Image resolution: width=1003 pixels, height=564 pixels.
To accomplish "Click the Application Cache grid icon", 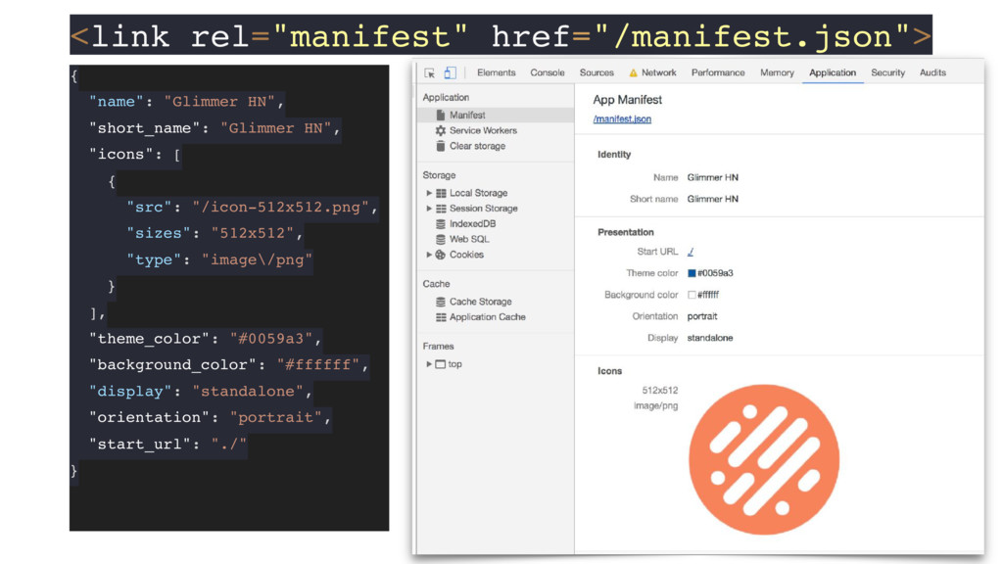I will pyautogui.click(x=441, y=317).
